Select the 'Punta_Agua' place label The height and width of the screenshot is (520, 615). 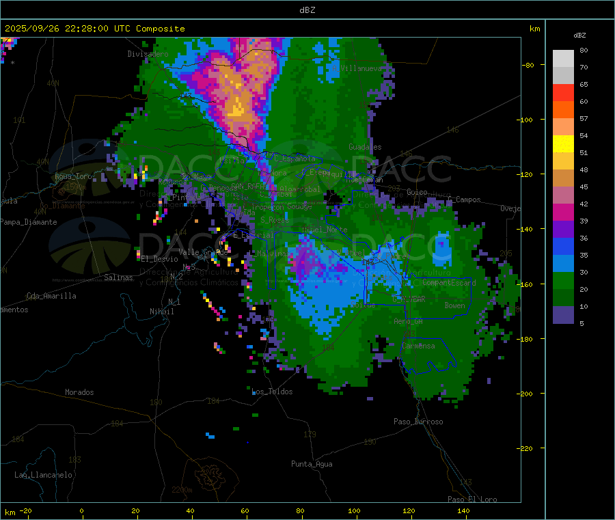coord(312,464)
